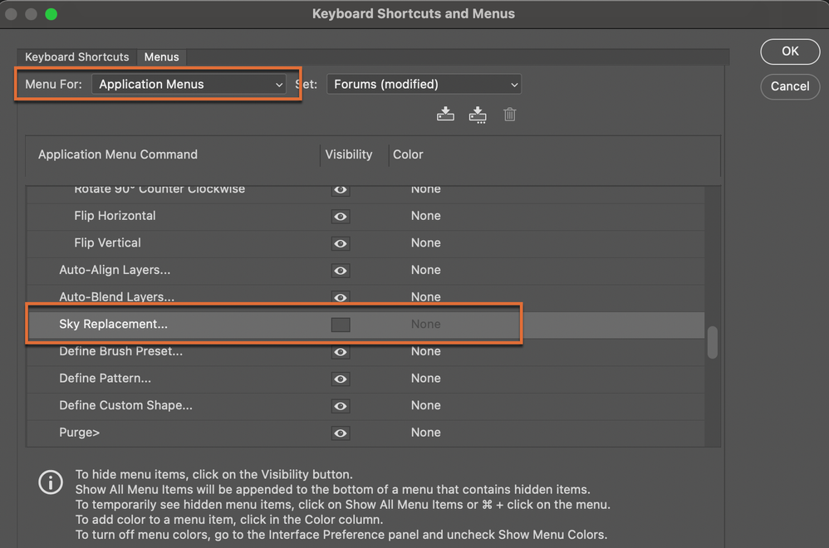Screen dimensions: 829x548
Task: Open the Menu For dropdown
Action: click(190, 85)
